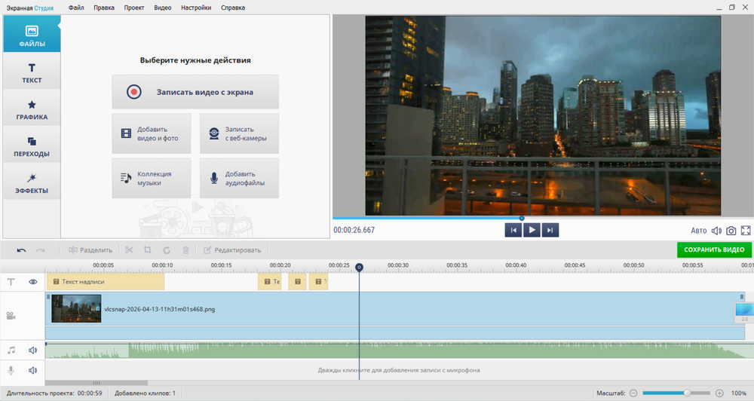The width and height of the screenshot is (754, 401).
Task: Jump to next frame in preview
Action: (x=550, y=231)
